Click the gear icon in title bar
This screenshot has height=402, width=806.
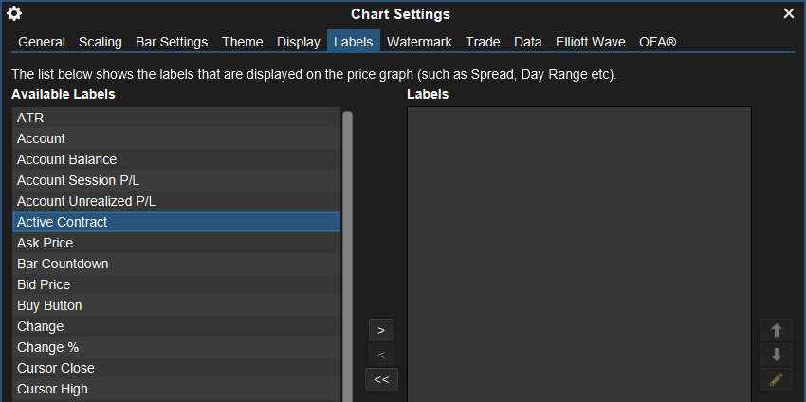[x=14, y=13]
